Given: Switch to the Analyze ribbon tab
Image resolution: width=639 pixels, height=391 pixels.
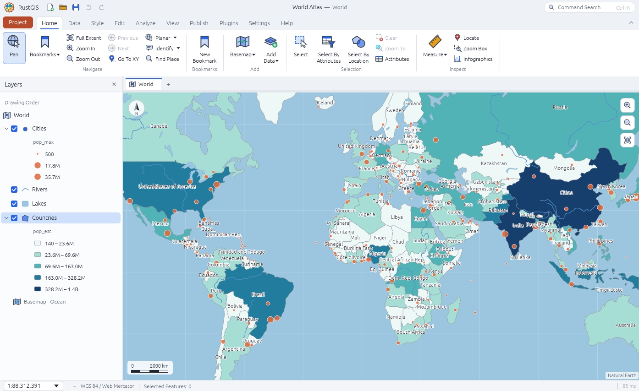Looking at the screenshot, I should tap(145, 23).
